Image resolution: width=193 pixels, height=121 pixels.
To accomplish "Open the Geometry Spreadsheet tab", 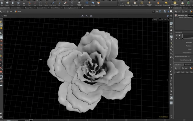I will tap(71, 8).
